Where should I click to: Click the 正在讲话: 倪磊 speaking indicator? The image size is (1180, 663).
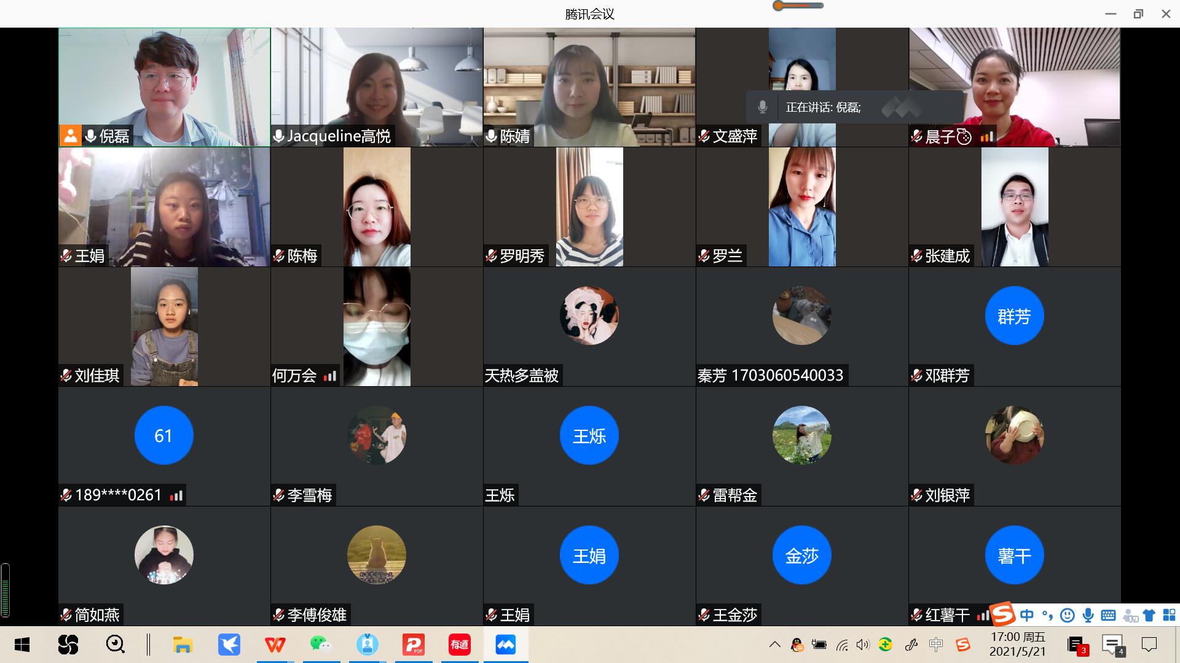824,107
